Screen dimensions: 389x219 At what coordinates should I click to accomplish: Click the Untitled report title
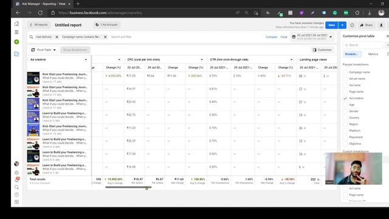pyautogui.click(x=68, y=25)
